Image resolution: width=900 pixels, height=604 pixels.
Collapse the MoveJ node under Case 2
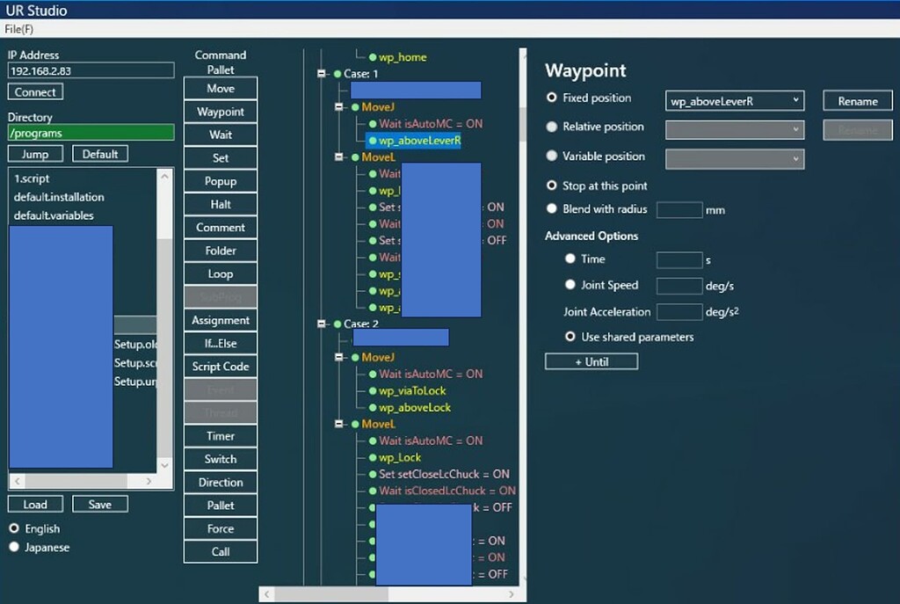click(x=338, y=357)
